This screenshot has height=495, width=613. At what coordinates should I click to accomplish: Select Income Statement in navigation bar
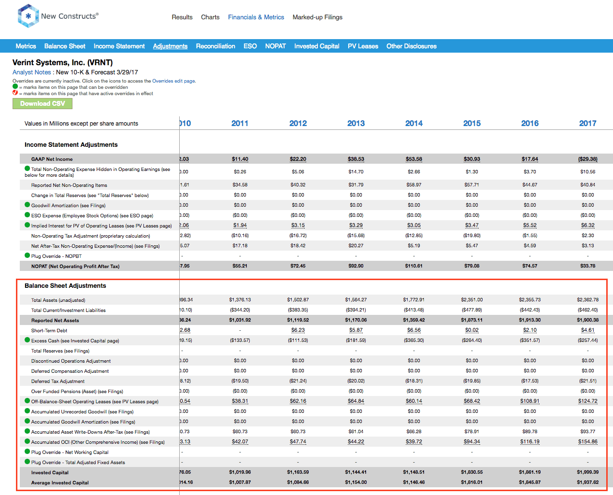(x=119, y=46)
